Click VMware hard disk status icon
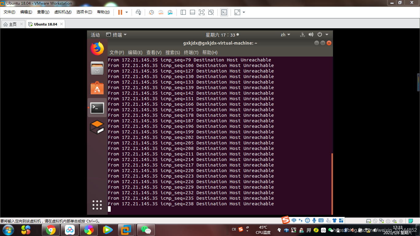Image resolution: width=420 pixels, height=236 pixels. (x=369, y=221)
